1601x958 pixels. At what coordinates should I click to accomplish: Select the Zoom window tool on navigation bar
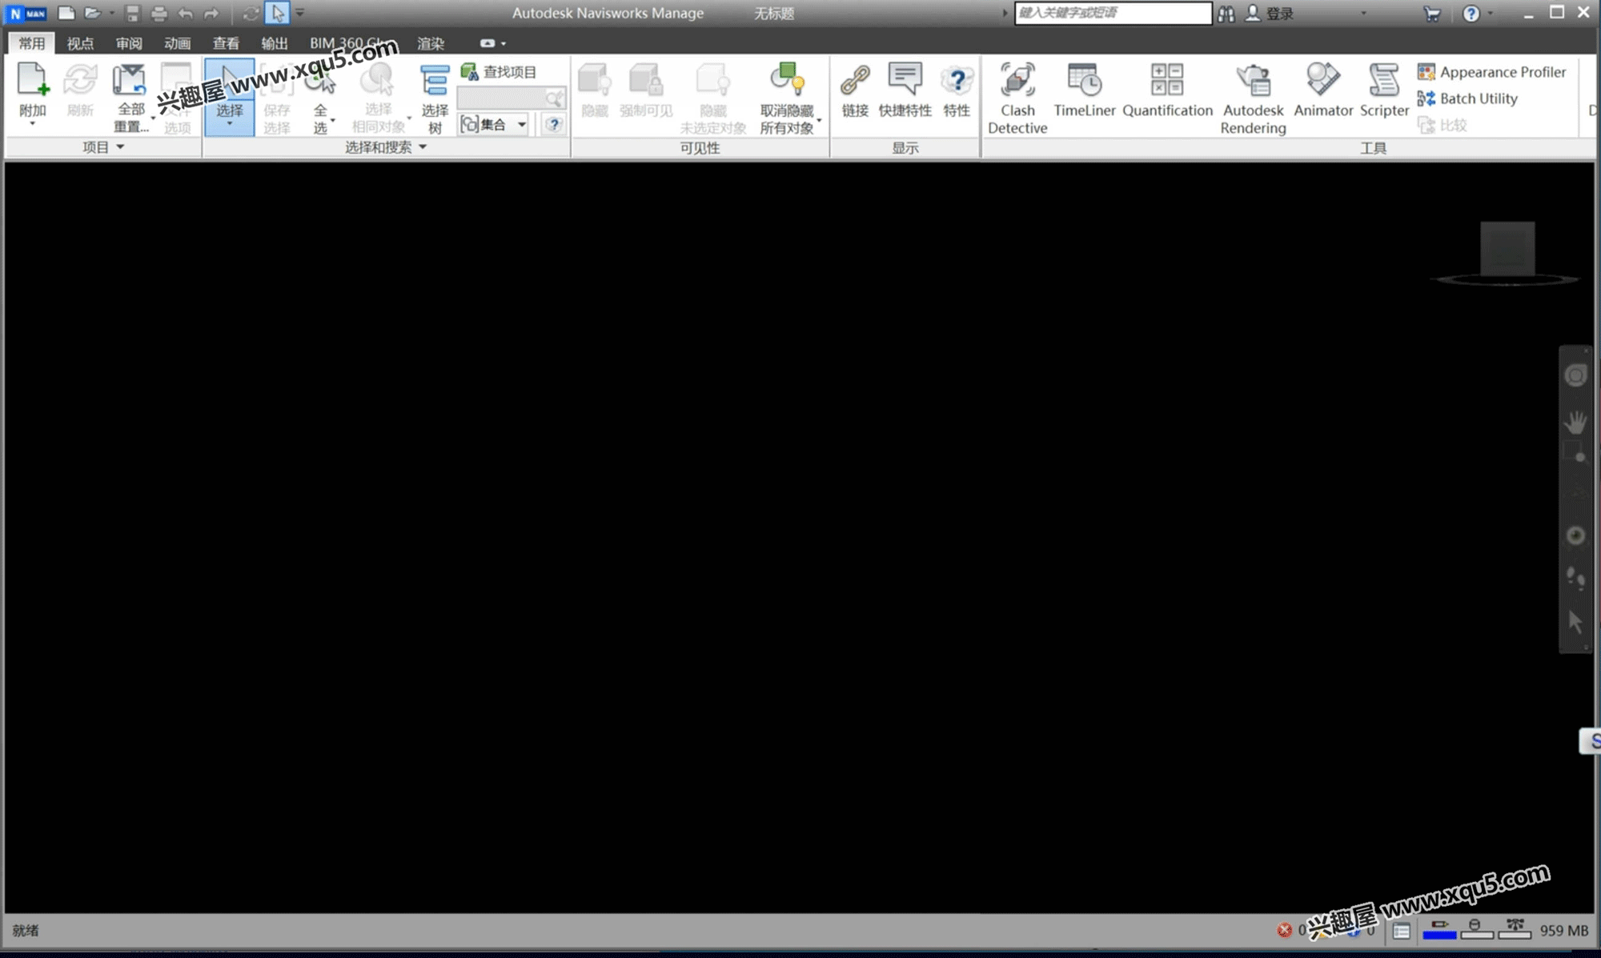pyautogui.click(x=1575, y=453)
